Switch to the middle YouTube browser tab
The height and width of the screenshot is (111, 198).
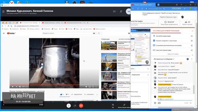click(52, 23)
